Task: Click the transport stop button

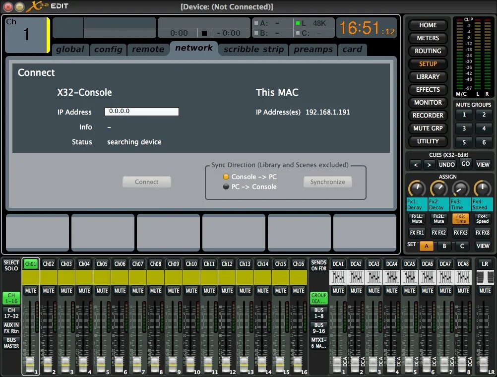Action: 204,33
